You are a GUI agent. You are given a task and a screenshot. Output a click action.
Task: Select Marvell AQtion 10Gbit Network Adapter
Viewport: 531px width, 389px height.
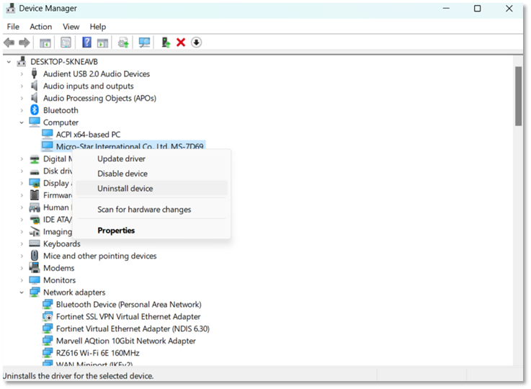click(x=125, y=341)
